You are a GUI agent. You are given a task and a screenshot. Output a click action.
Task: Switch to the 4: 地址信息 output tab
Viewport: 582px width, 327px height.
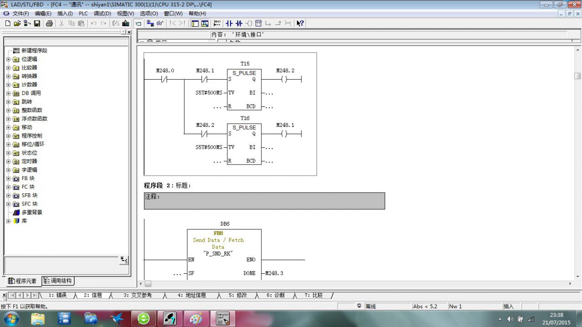[x=192, y=295]
